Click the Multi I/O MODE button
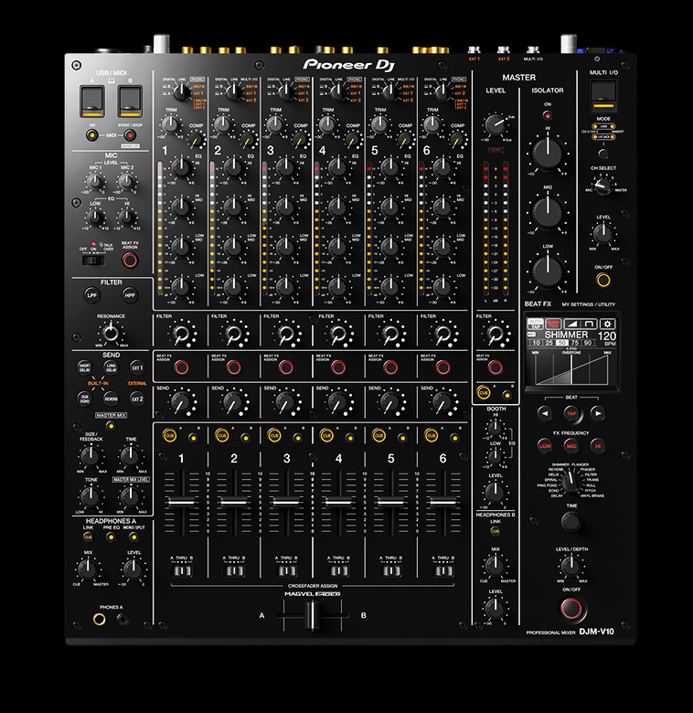 (603, 154)
